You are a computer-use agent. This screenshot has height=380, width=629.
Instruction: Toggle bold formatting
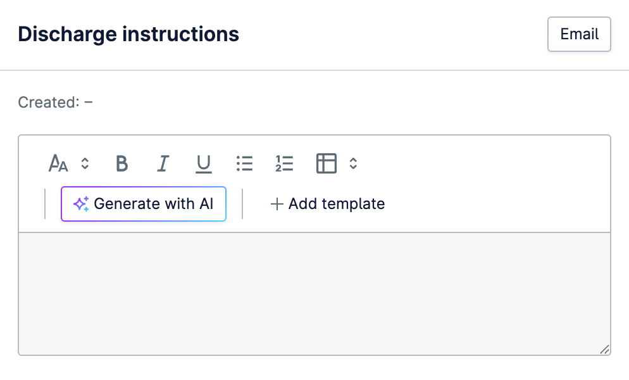[x=122, y=163]
